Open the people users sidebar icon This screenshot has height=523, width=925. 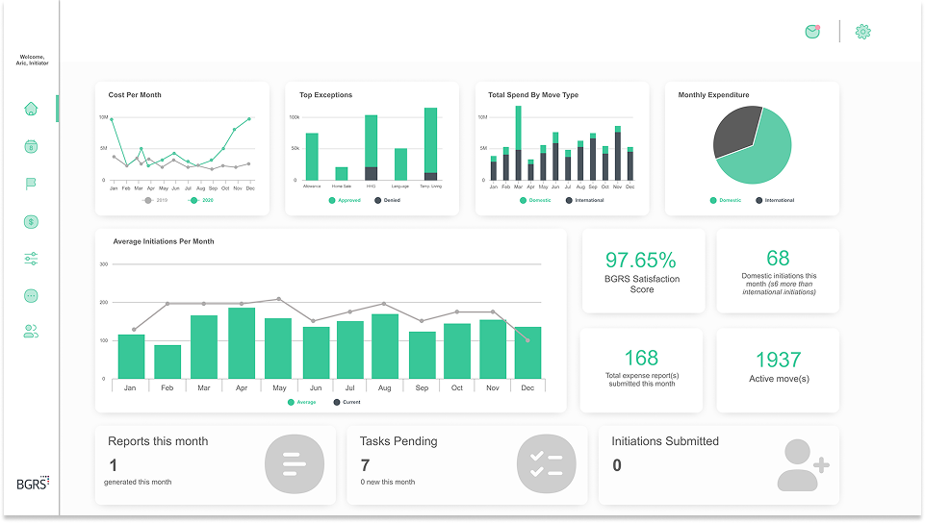coord(31,332)
